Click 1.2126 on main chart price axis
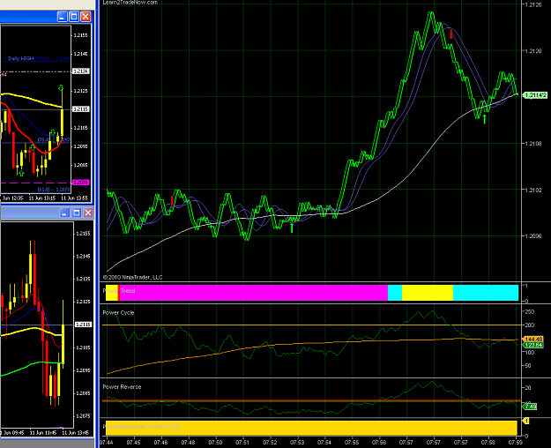This screenshot has width=551, height=448. tap(533, 4)
